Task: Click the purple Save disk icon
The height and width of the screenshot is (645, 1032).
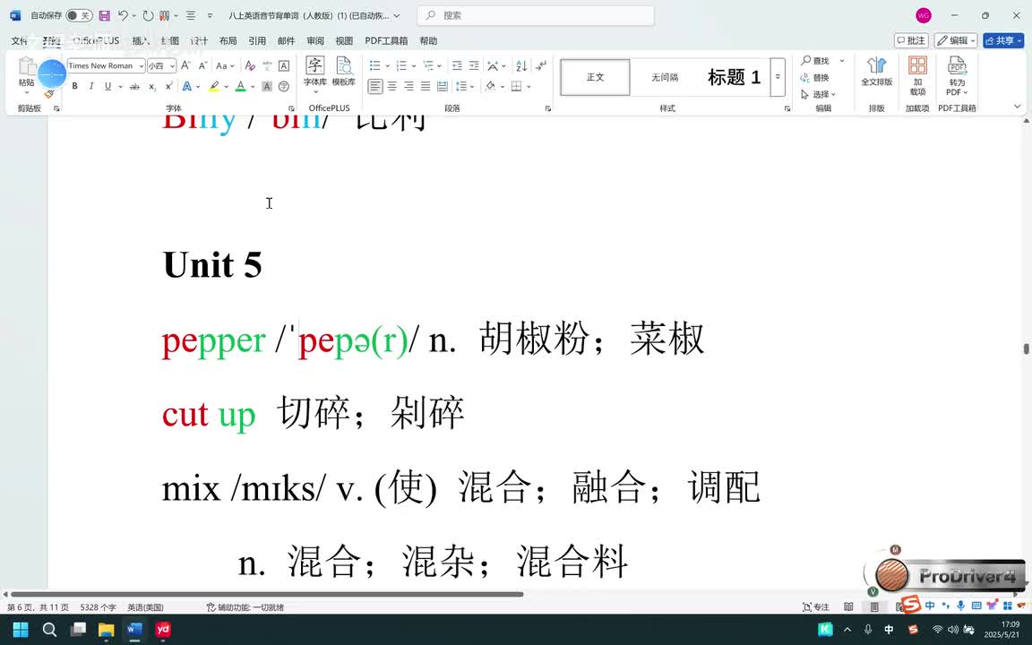Action: (x=104, y=15)
